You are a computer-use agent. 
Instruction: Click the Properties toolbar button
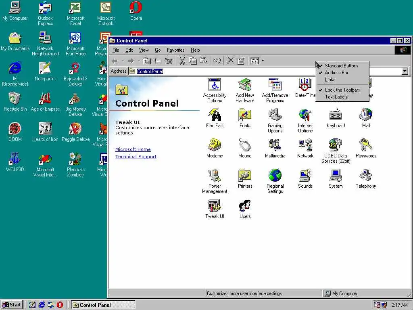pyautogui.click(x=241, y=61)
